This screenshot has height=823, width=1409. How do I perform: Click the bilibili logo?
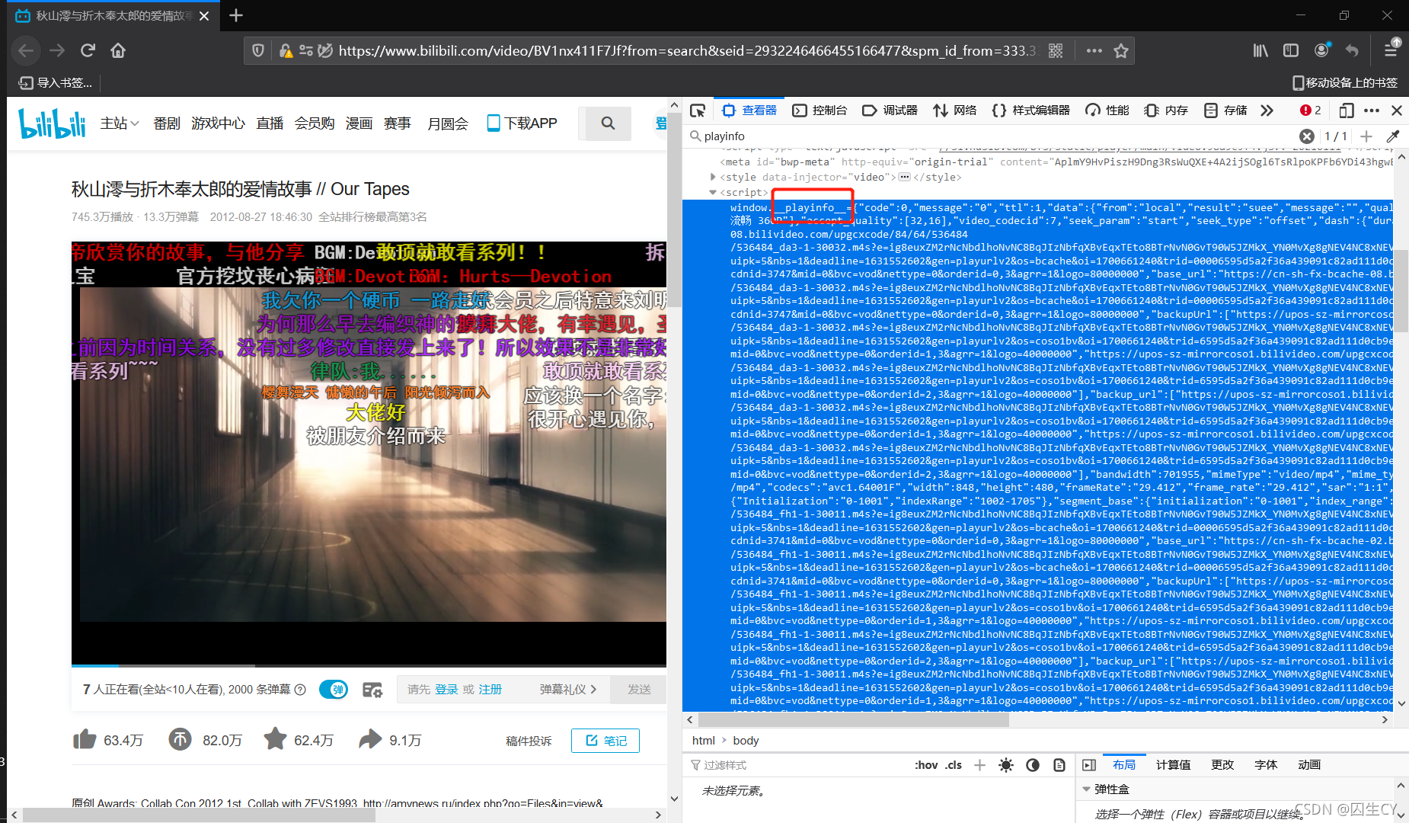point(53,123)
